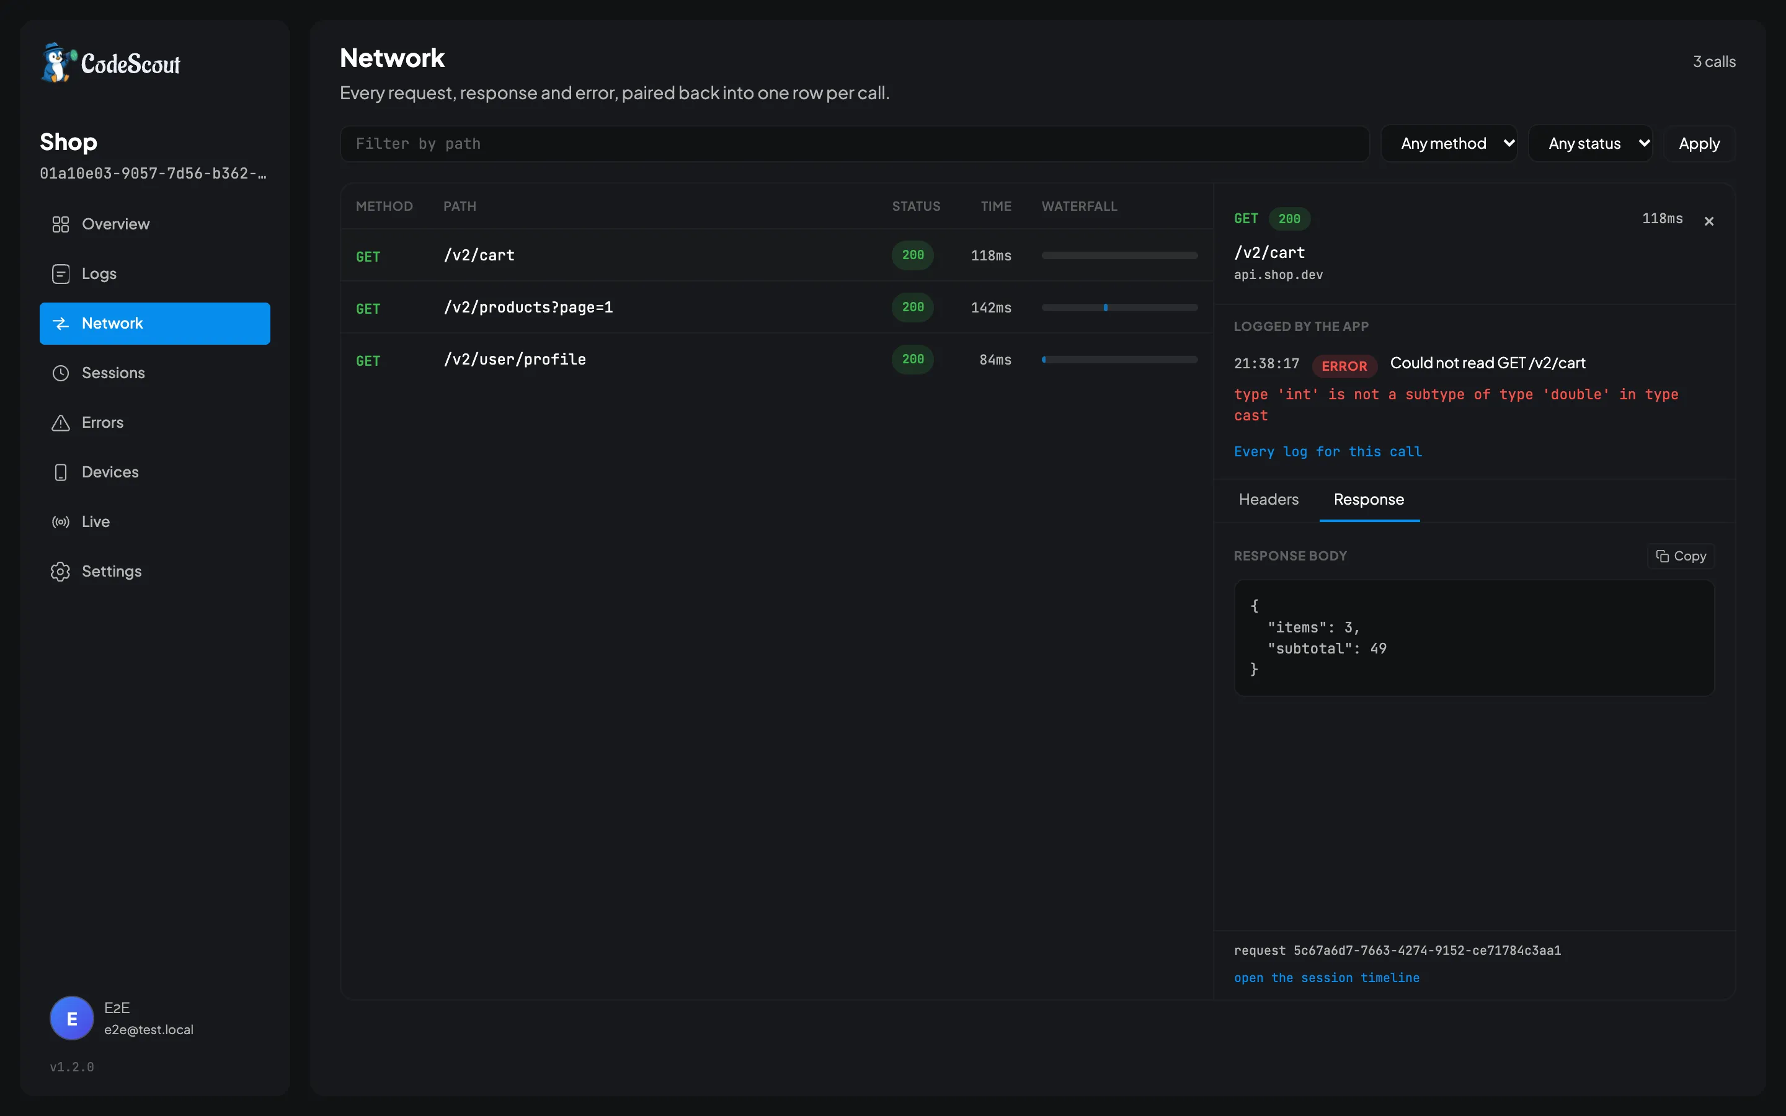Click the Sessions clock icon

point(61,373)
